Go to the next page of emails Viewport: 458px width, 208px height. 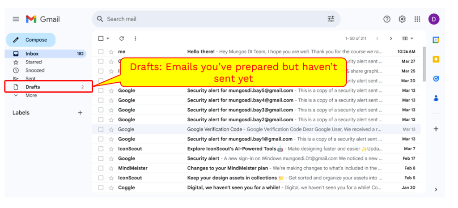pos(391,38)
